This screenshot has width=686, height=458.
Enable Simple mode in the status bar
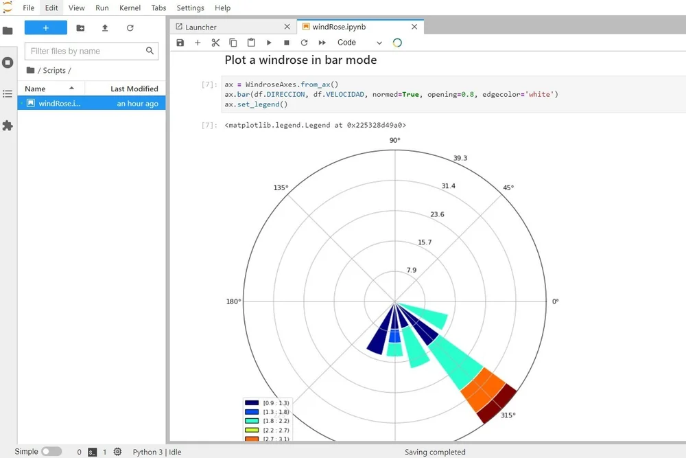click(x=53, y=451)
